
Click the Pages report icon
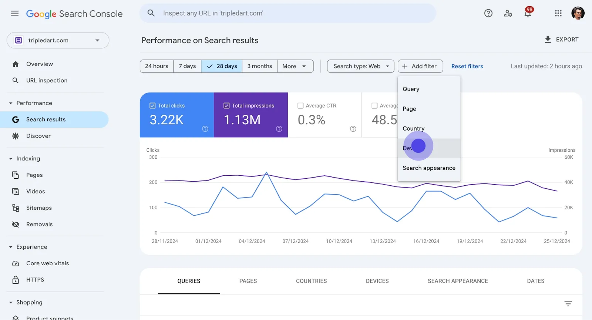click(16, 175)
